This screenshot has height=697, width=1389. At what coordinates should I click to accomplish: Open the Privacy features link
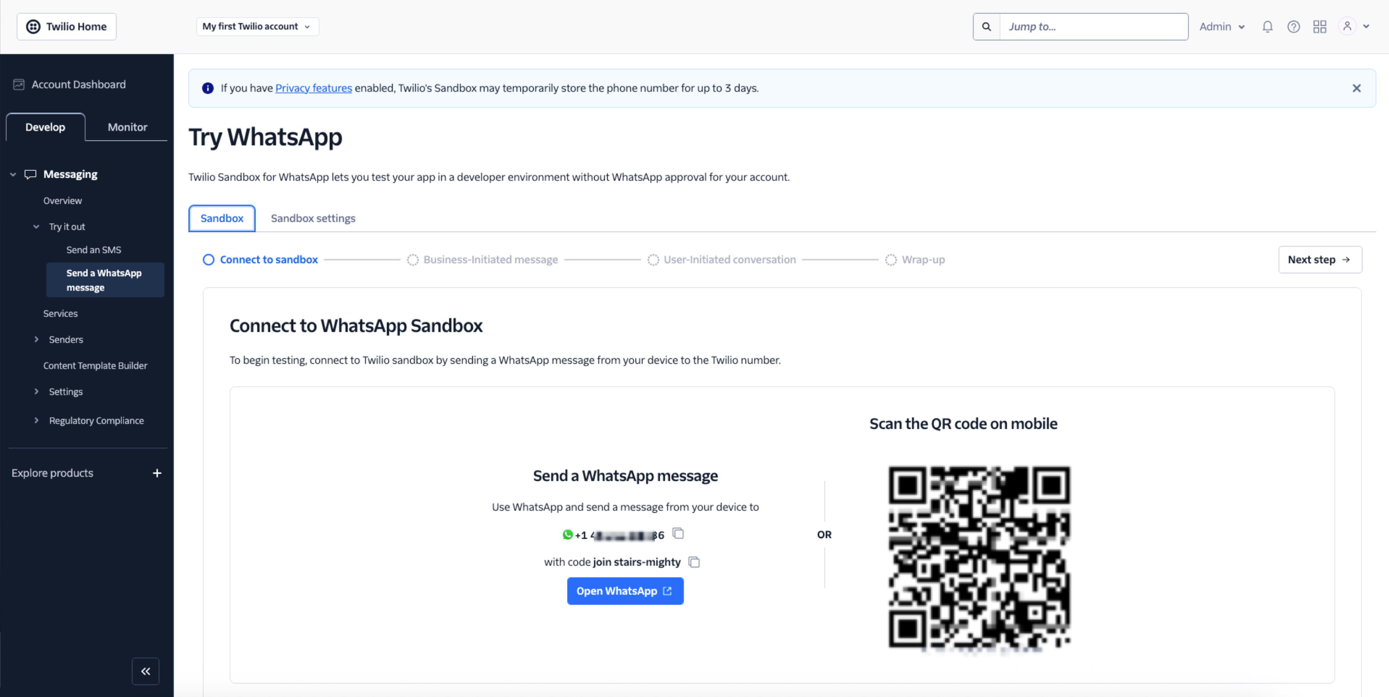313,88
